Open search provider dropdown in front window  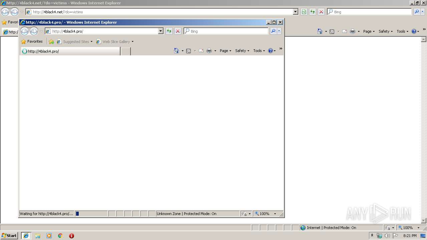279,31
